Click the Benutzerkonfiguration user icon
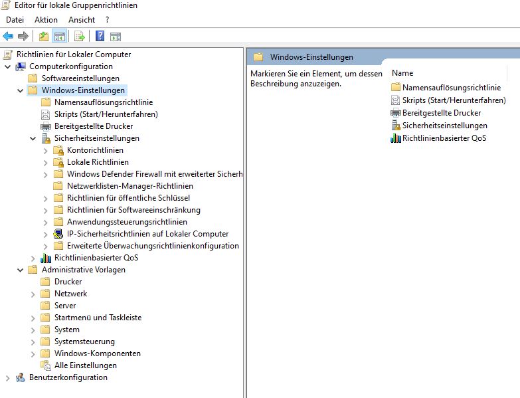 21,377
